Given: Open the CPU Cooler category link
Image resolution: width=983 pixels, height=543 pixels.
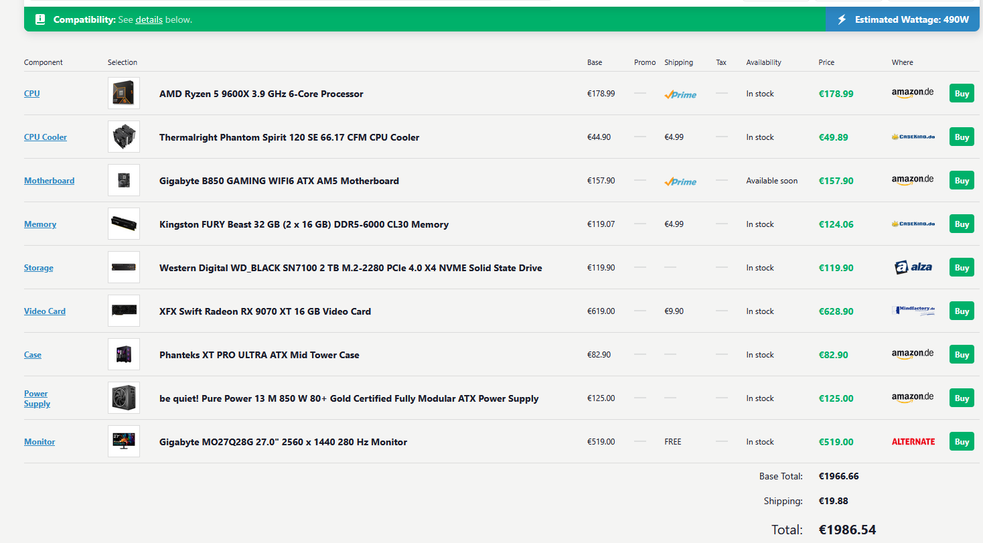Looking at the screenshot, I should [46, 137].
